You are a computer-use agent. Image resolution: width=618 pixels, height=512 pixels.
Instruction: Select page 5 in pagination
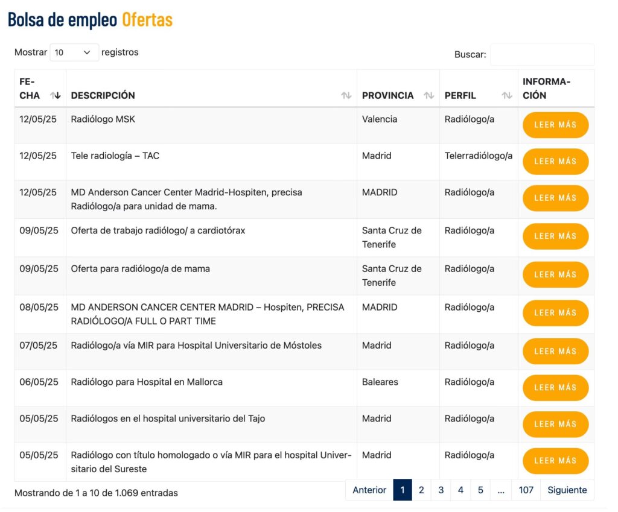point(480,490)
